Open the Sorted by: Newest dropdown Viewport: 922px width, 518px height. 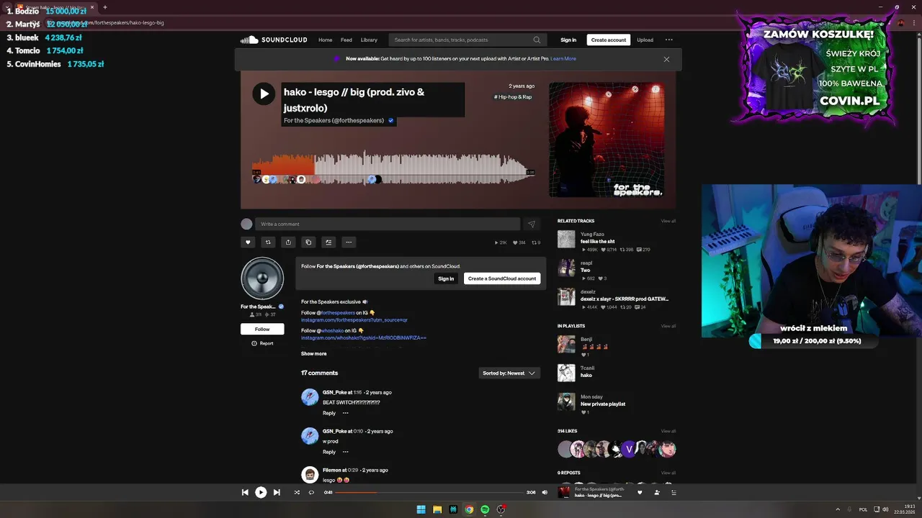click(x=509, y=373)
